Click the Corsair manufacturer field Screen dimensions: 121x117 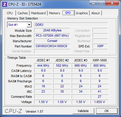(52, 41)
